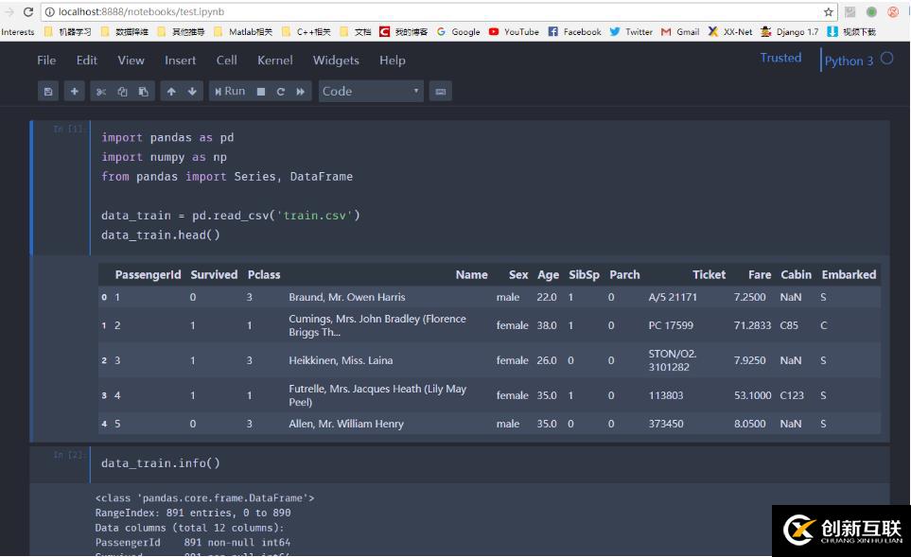Open the YouTube bookmark
This screenshot has height=557, width=911.
(x=514, y=32)
